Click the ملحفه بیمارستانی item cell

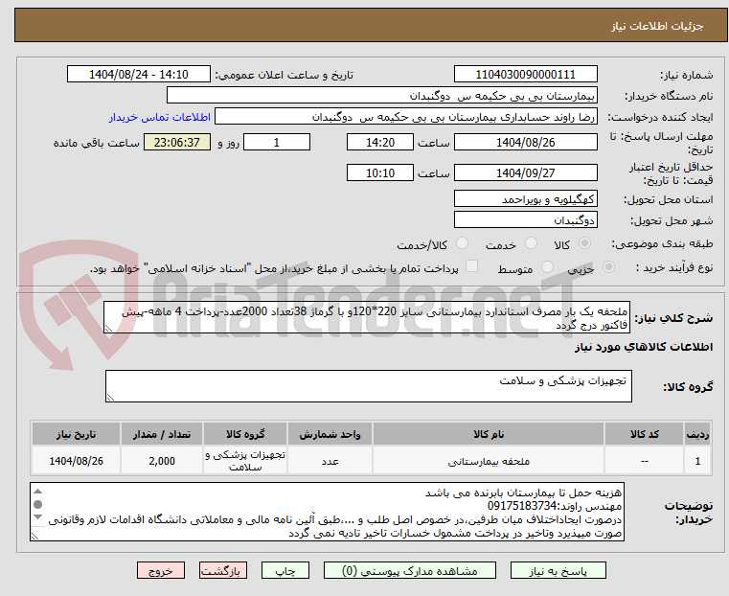coord(489,461)
